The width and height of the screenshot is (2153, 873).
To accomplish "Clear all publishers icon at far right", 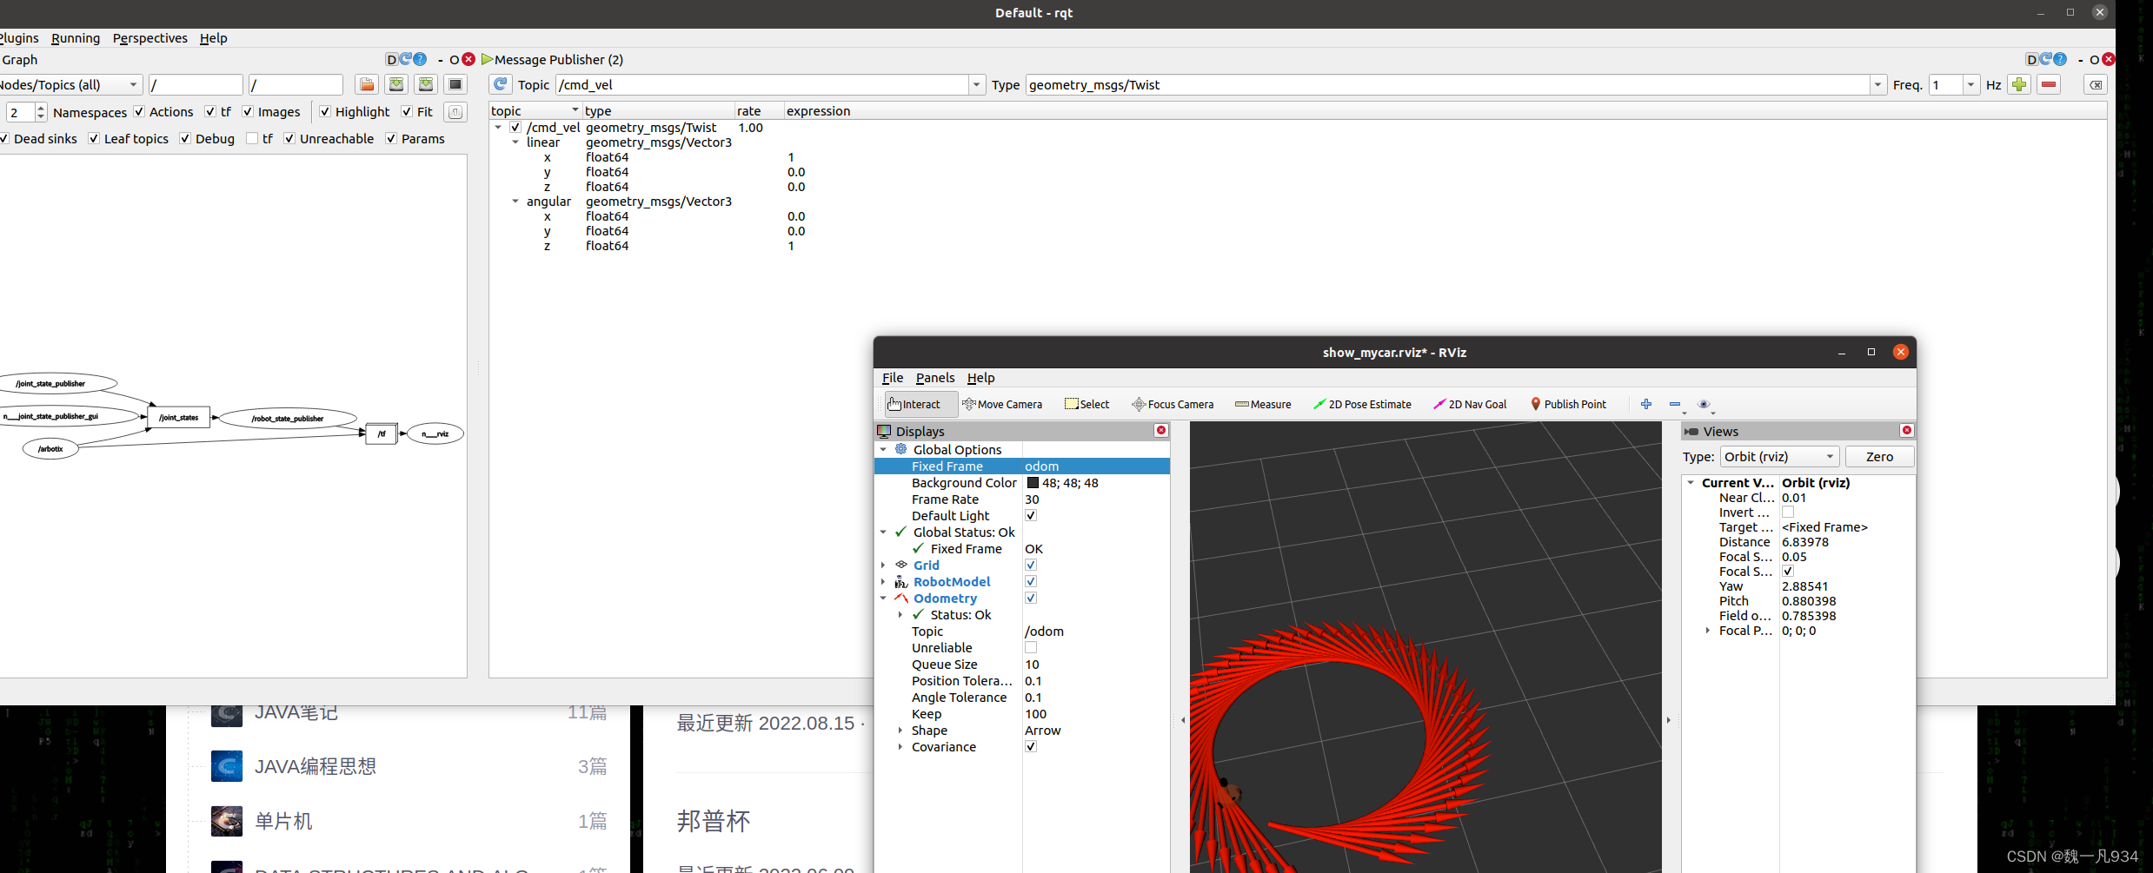I will pos(2097,84).
